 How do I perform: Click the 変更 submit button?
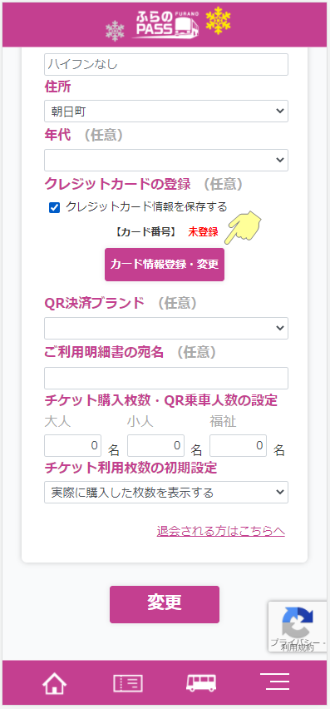(x=165, y=604)
